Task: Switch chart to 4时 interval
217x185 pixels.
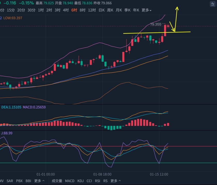Action: coord(66,10)
